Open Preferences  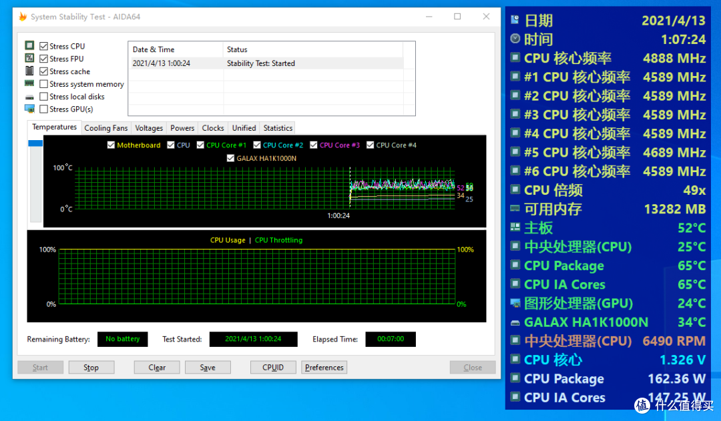(x=324, y=367)
